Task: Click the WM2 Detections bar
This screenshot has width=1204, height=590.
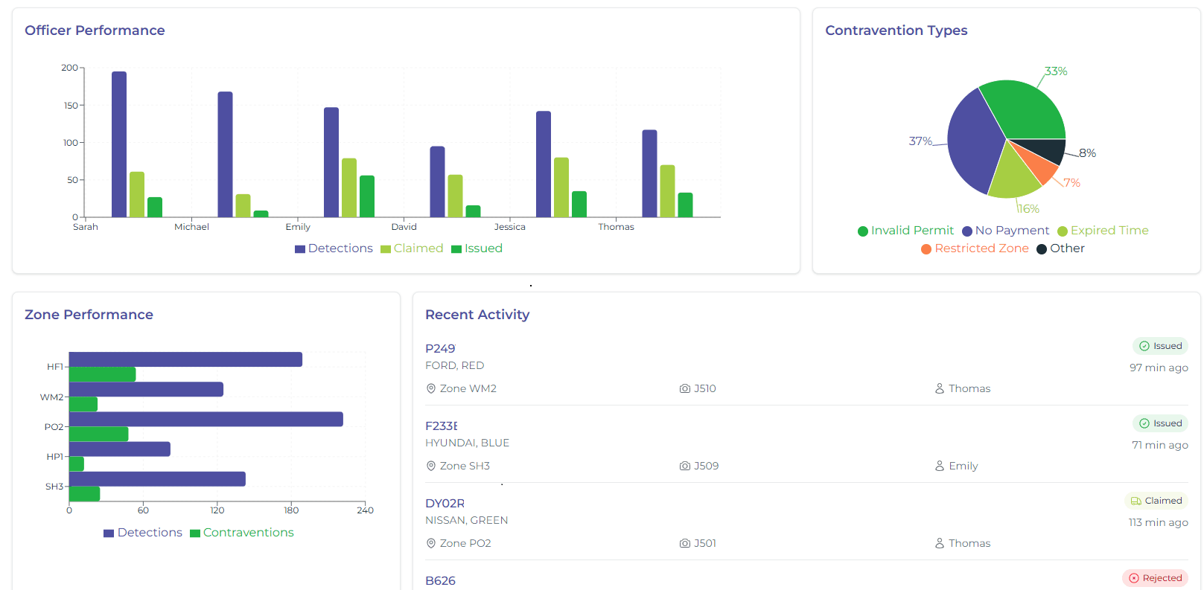Action: [146, 389]
